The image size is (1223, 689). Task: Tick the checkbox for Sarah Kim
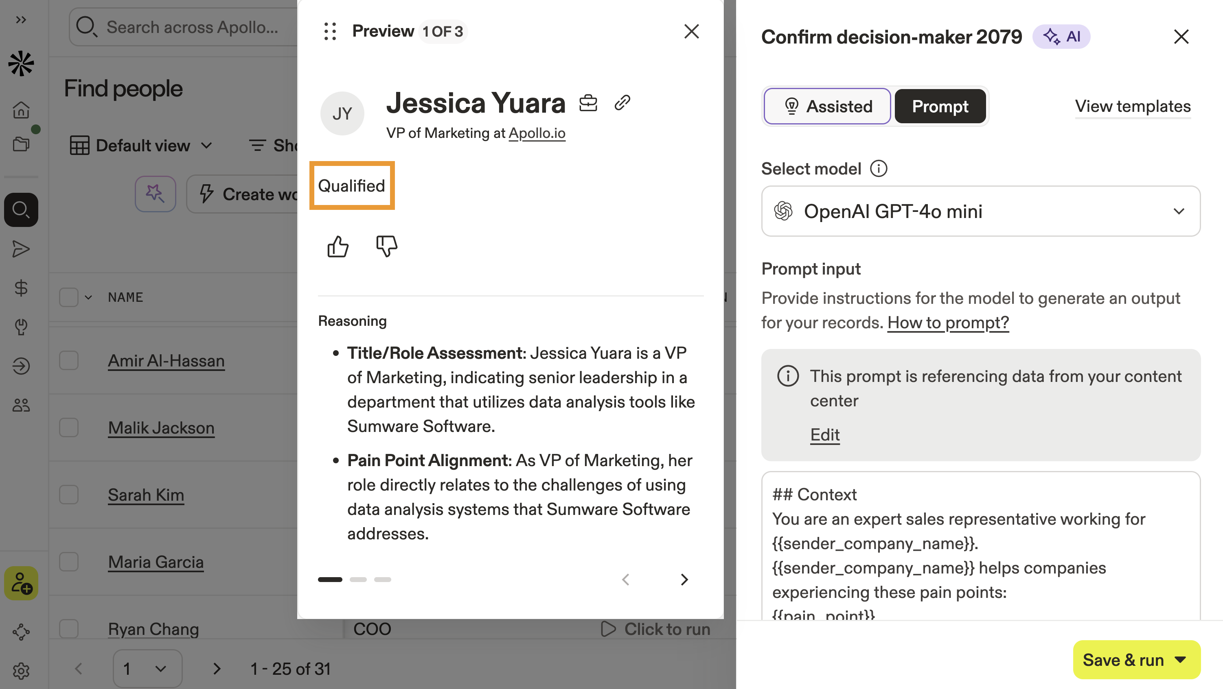click(x=69, y=495)
